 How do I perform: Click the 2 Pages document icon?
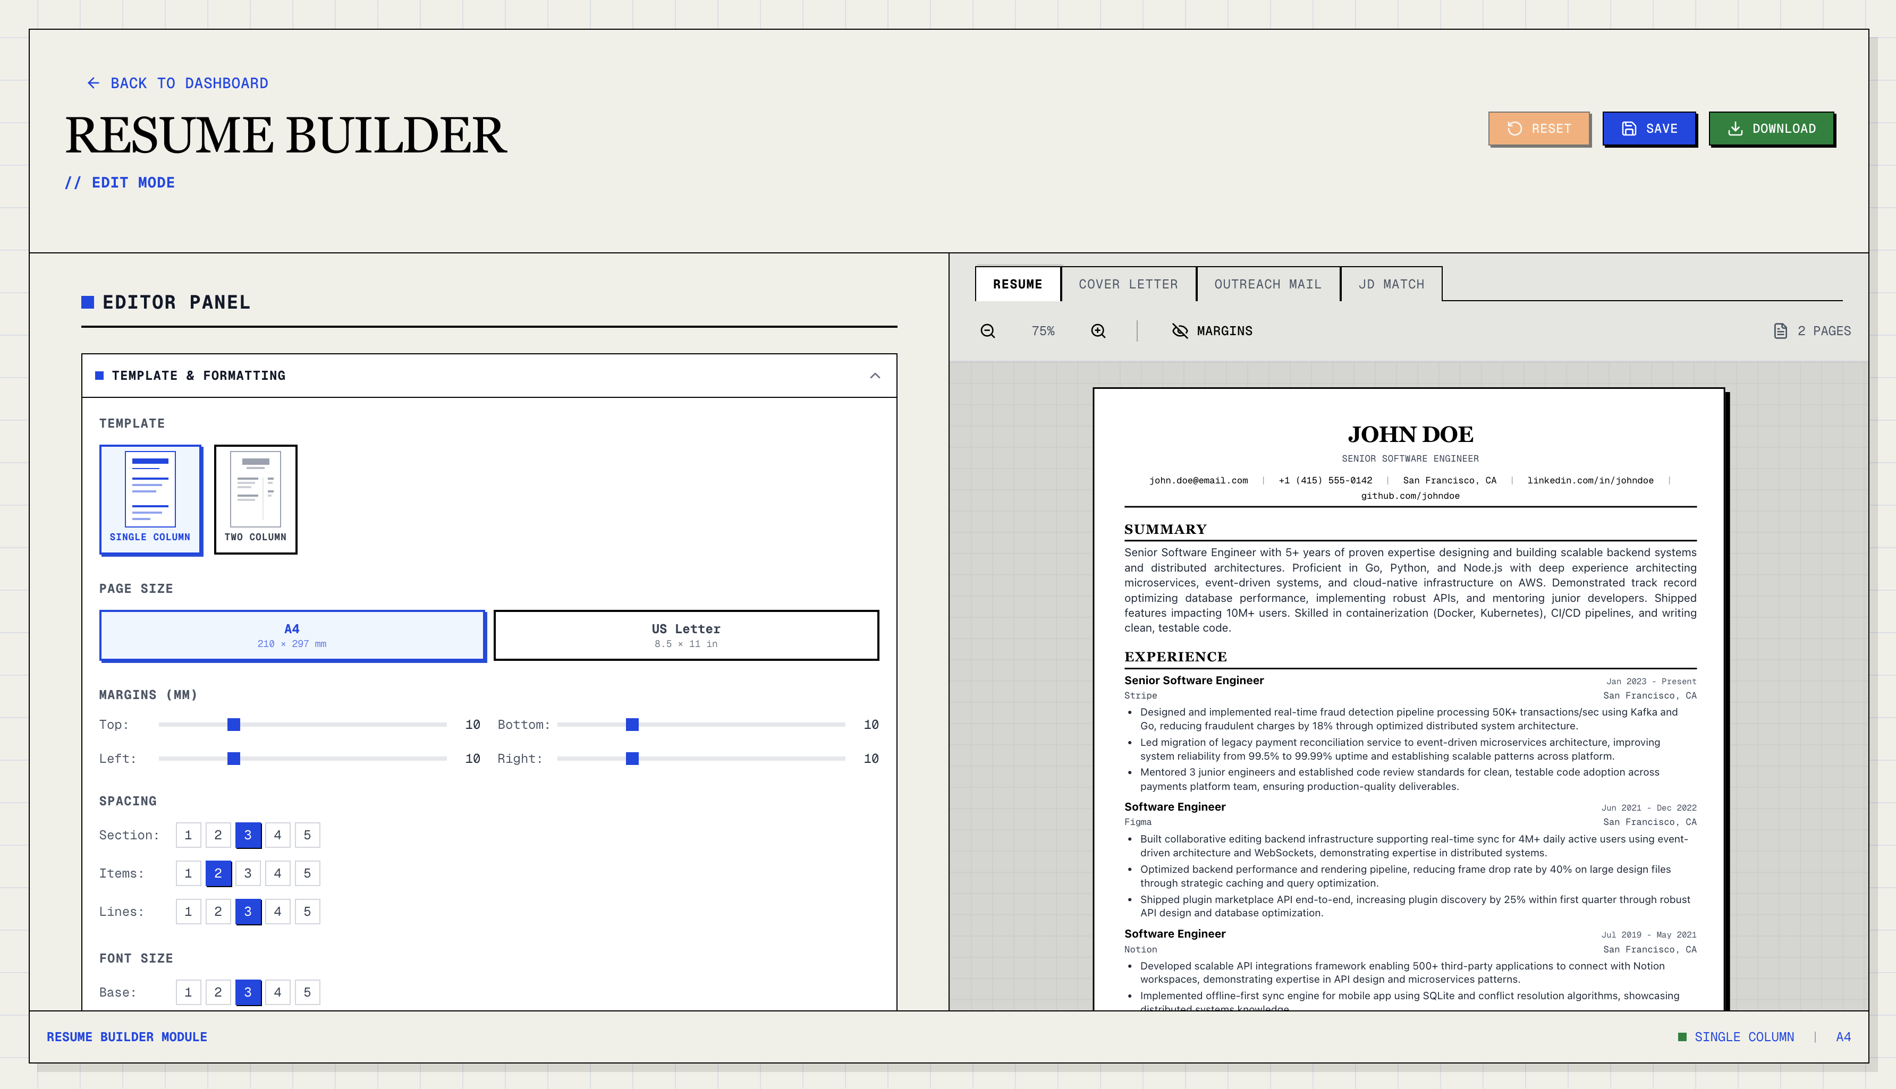(x=1780, y=330)
